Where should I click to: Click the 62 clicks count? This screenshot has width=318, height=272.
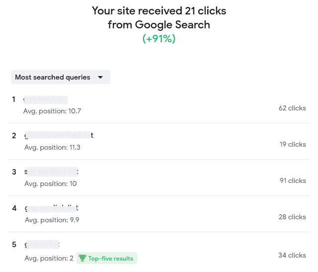[292, 108]
